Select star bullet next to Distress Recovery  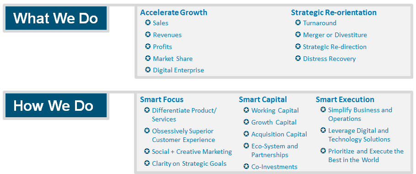(x=298, y=58)
